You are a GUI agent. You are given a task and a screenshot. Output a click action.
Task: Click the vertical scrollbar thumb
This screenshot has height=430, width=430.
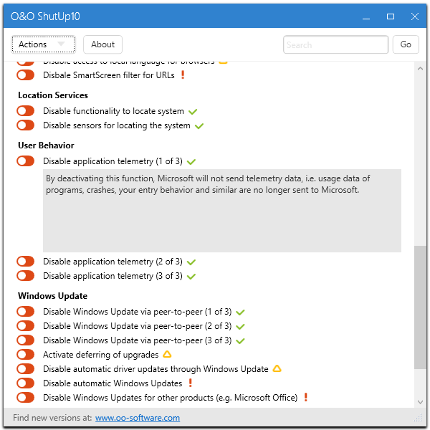click(x=420, y=308)
